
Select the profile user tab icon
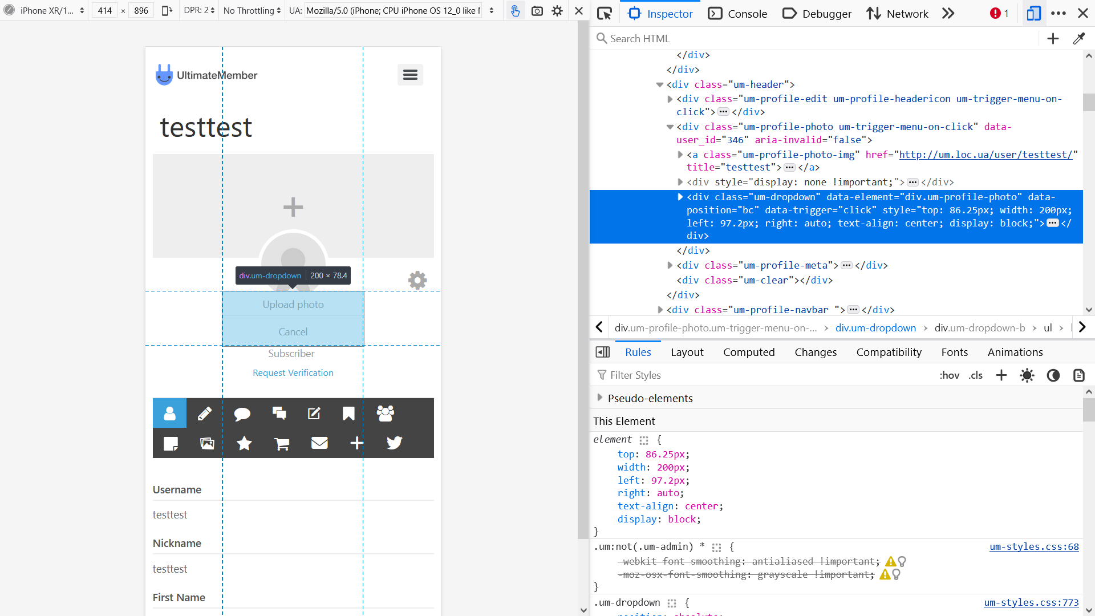pyautogui.click(x=169, y=413)
